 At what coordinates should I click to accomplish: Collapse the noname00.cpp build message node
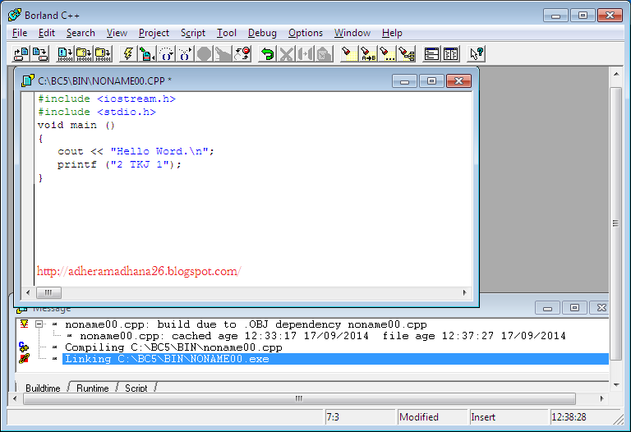point(39,324)
